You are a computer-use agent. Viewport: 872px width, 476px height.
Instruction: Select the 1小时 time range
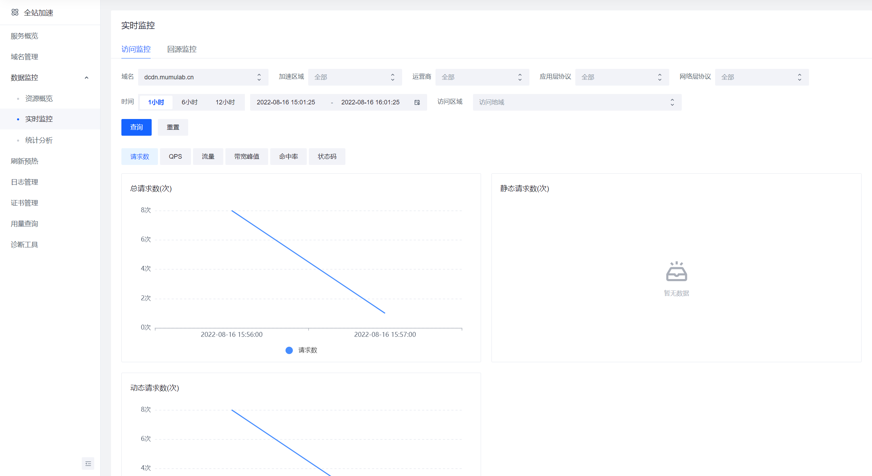156,102
